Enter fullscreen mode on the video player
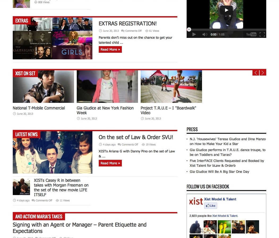This screenshot has height=238, width=279. (x=262, y=34)
